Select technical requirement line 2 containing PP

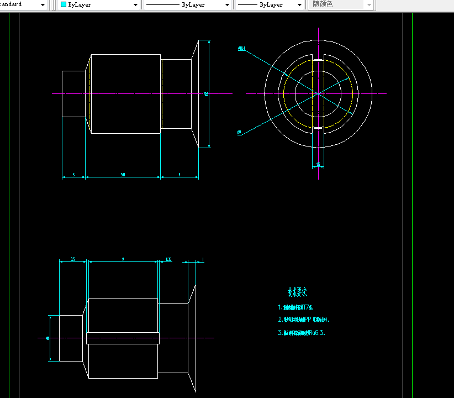click(304, 320)
